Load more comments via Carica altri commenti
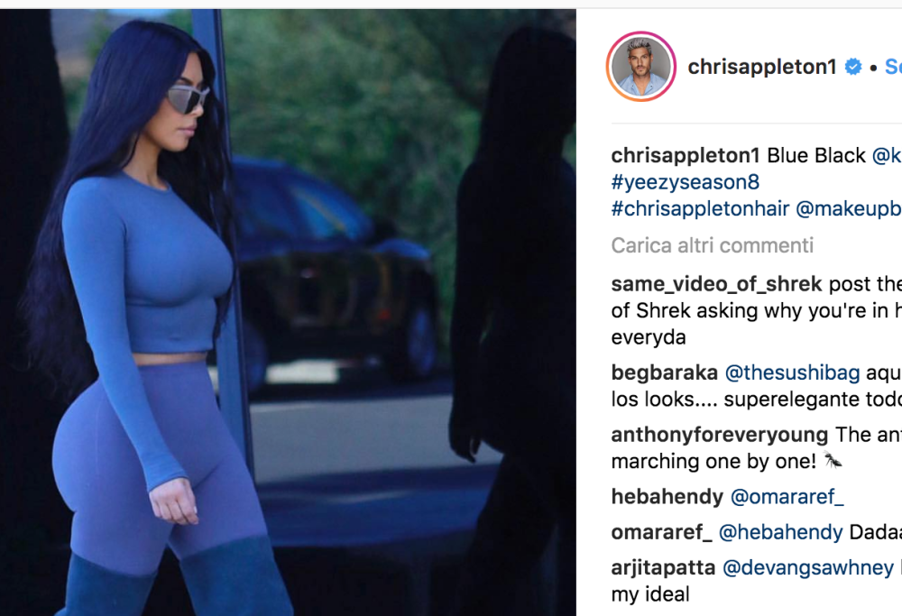Screen dimensions: 902x616 [713, 245]
